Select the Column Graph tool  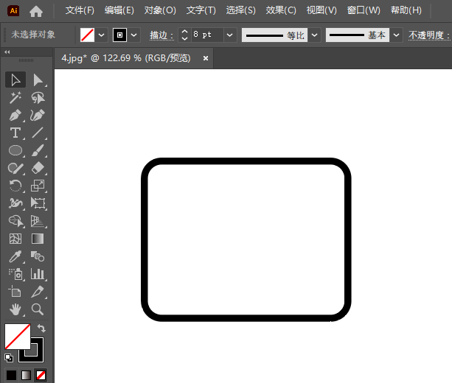38,274
